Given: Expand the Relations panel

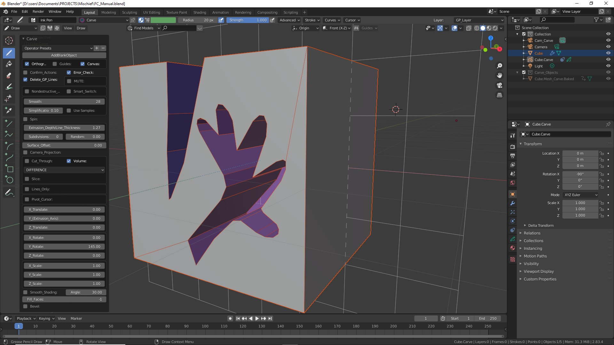Looking at the screenshot, I should [x=532, y=233].
